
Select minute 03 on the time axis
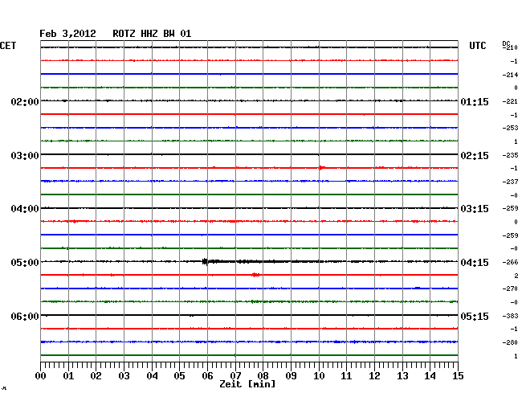point(124,376)
